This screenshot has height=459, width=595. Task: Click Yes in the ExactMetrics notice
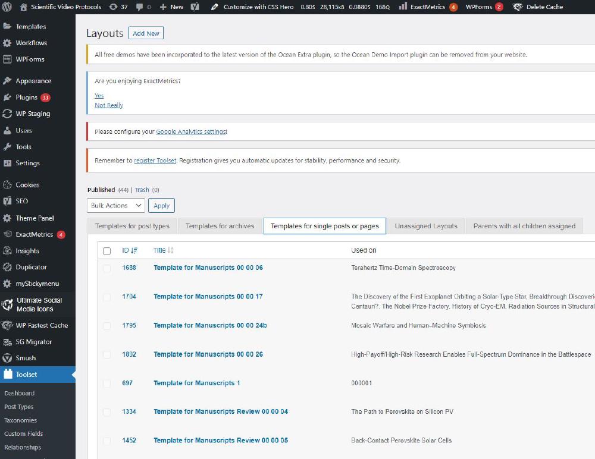(x=99, y=96)
